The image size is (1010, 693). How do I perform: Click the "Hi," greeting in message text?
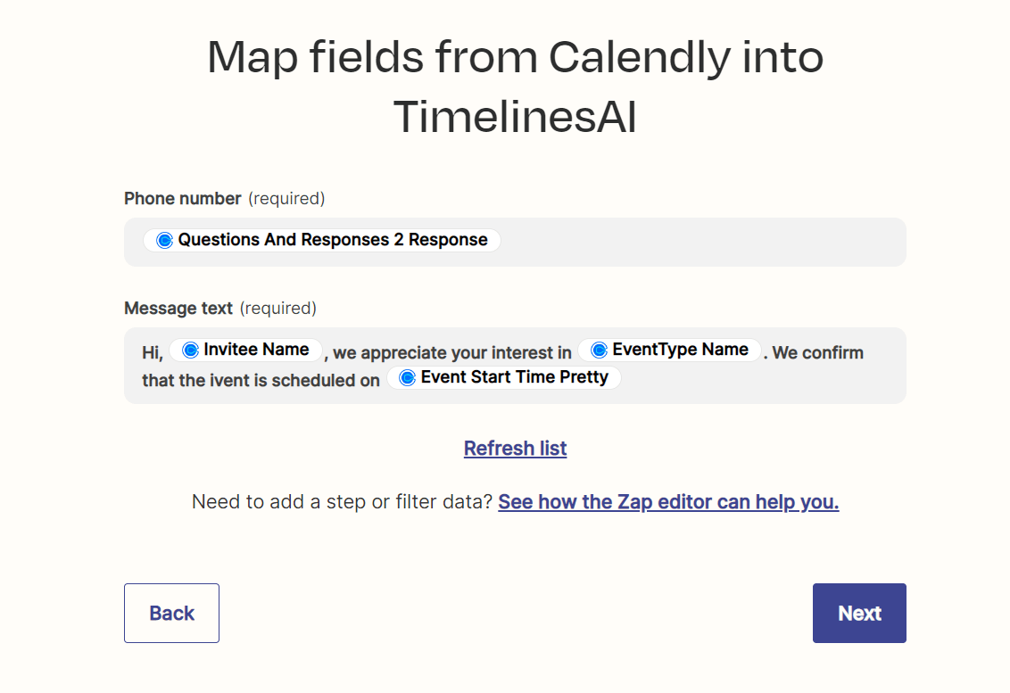(x=153, y=353)
